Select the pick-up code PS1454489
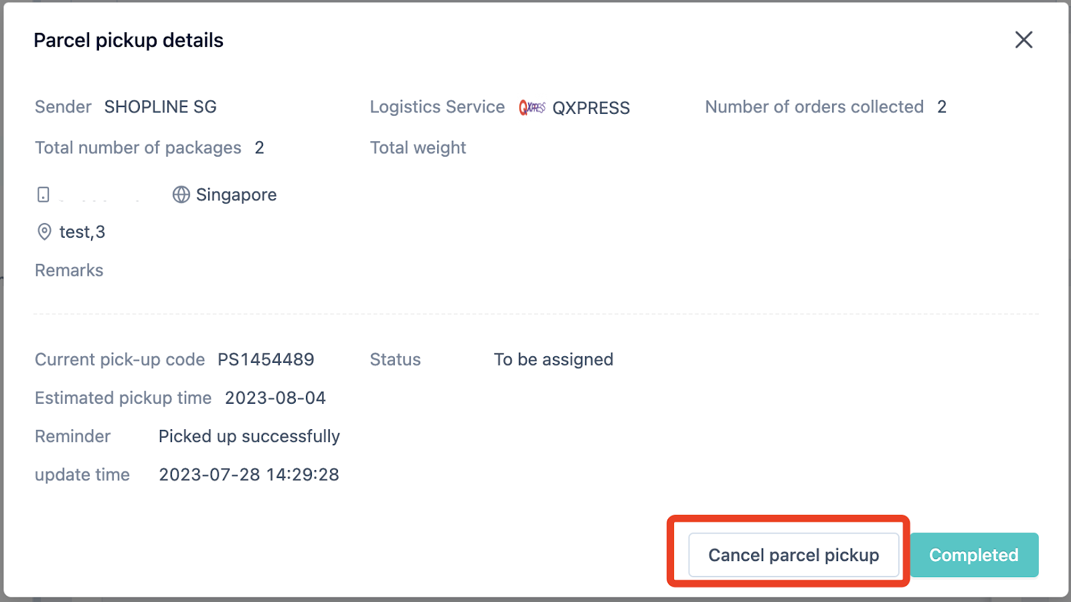Viewport: 1071px width, 602px height. tap(266, 360)
